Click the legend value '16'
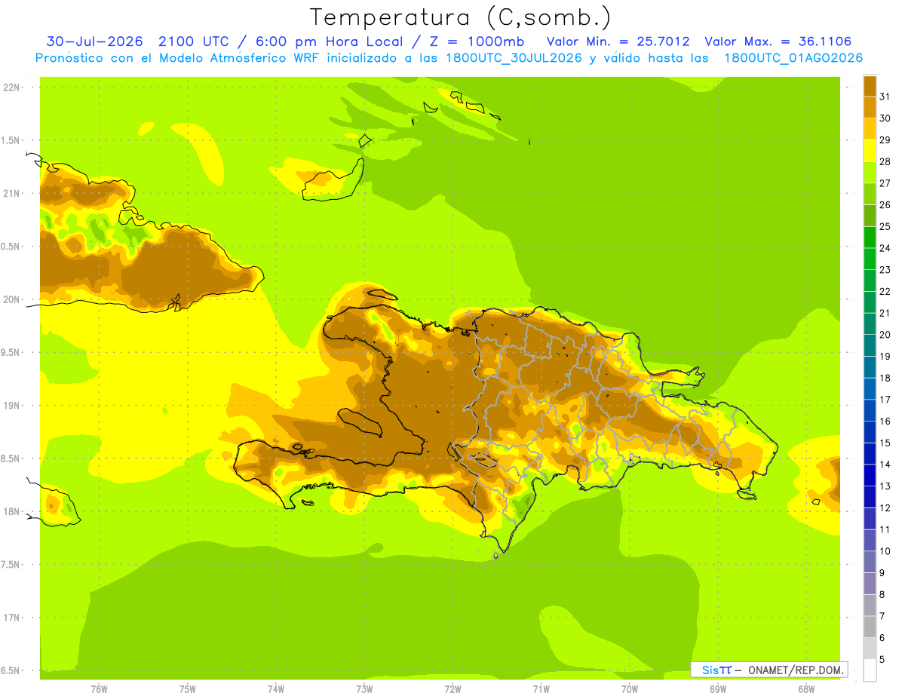Screen dimensions: 905x699 (x=885, y=421)
